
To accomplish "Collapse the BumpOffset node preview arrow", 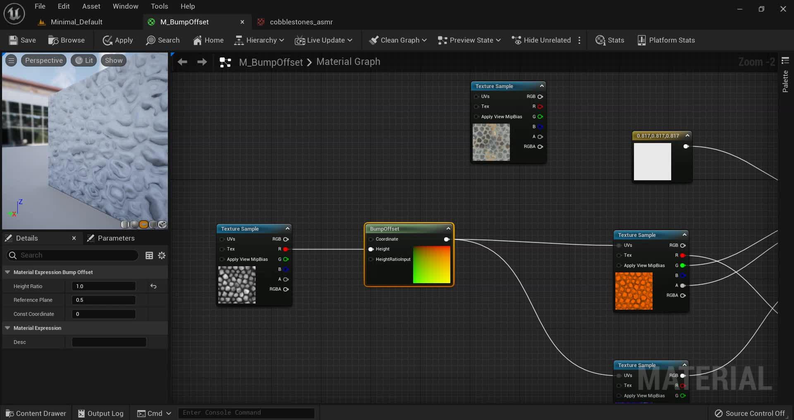I will pos(448,229).
